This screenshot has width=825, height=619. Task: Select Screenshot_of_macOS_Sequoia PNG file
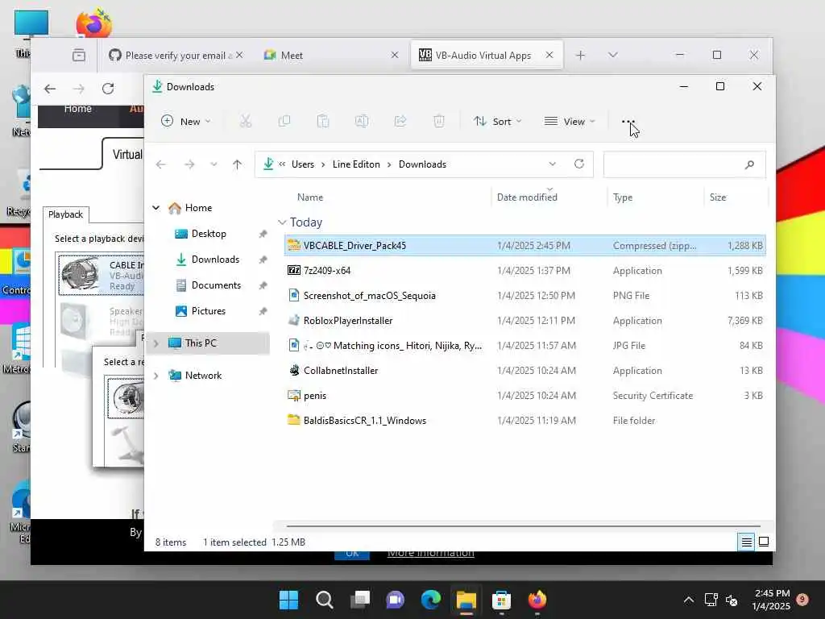(524, 296)
